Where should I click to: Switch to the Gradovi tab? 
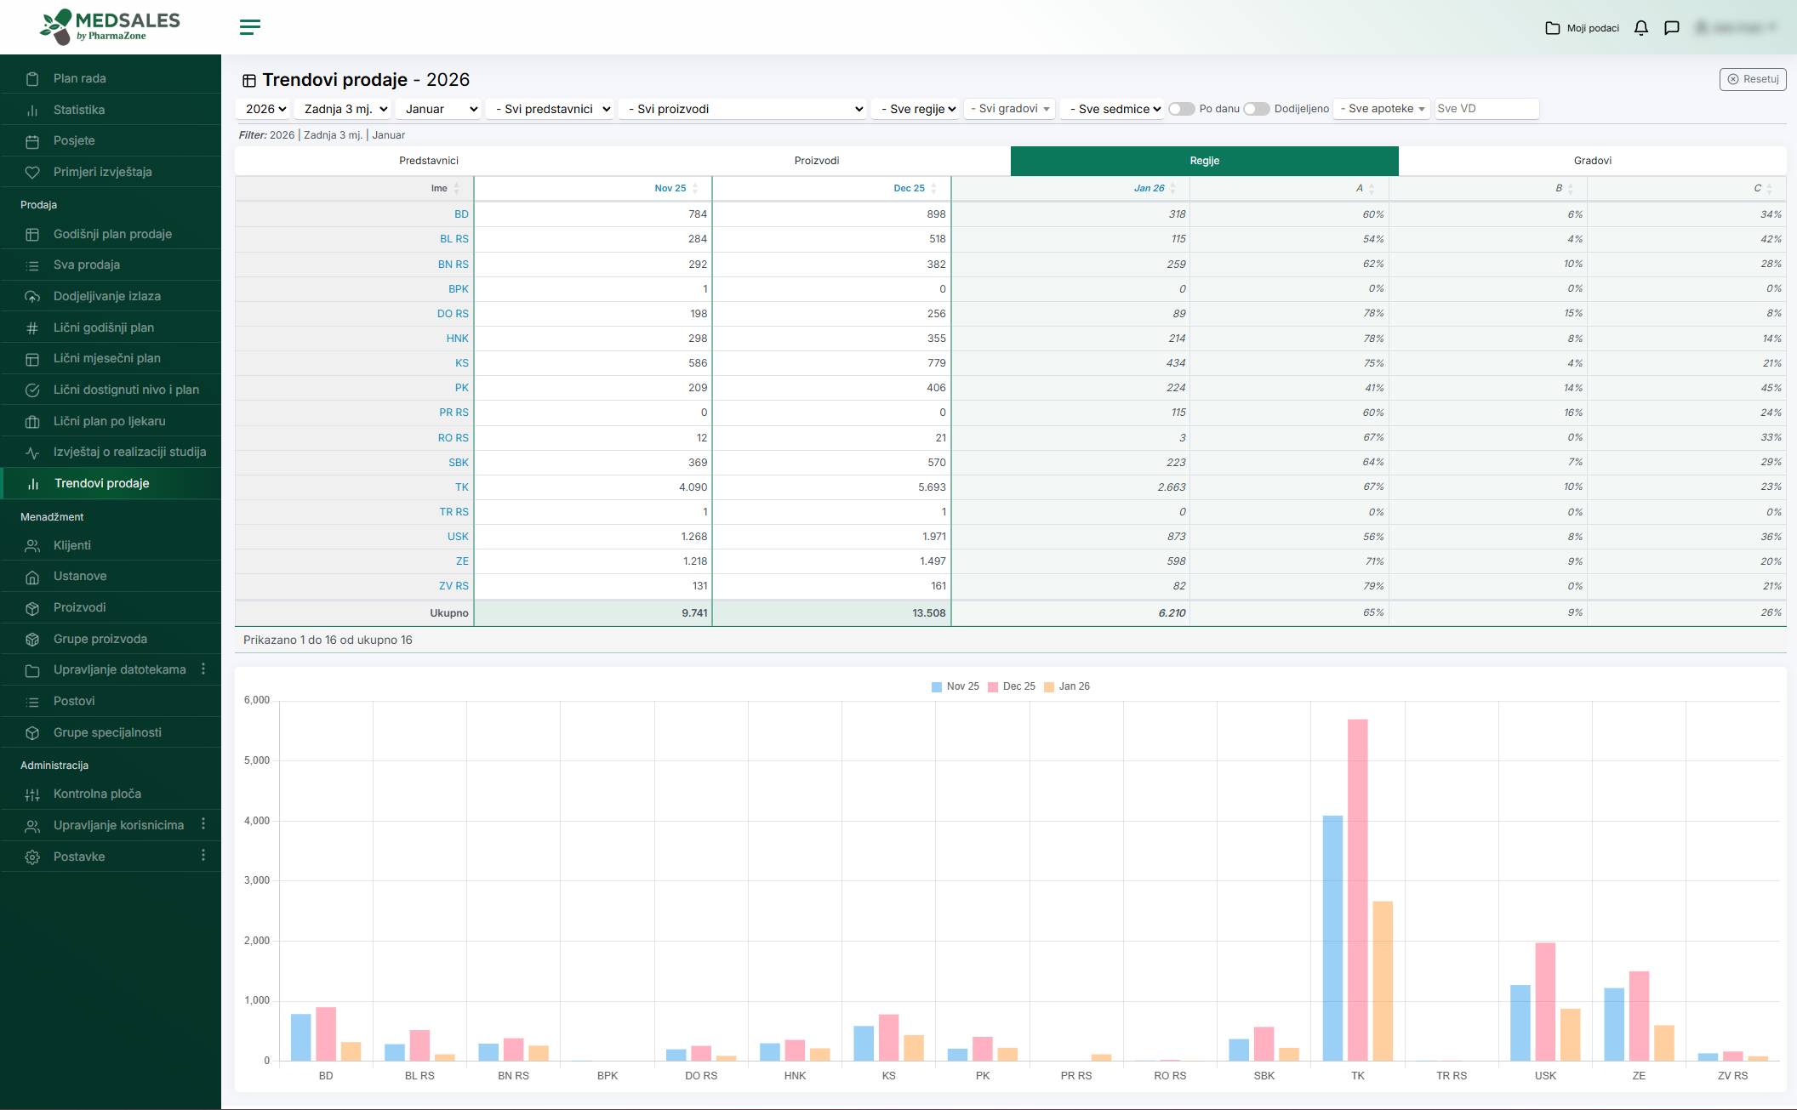1592,161
